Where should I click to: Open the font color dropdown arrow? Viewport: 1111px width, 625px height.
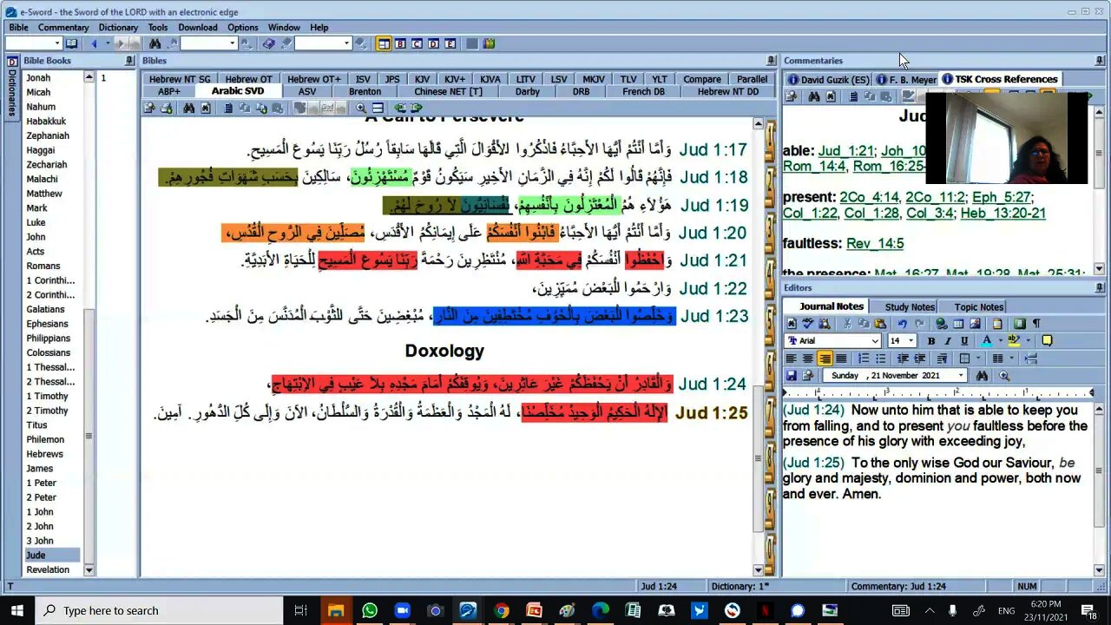1001,341
